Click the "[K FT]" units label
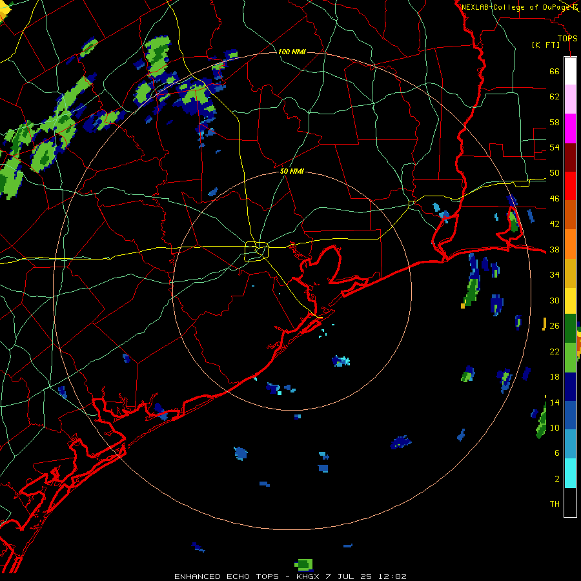Viewport: 581px width, 581px height. click(x=545, y=45)
